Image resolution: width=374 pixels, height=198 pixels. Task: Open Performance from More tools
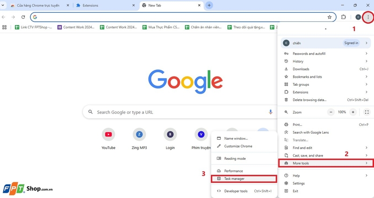point(244,171)
